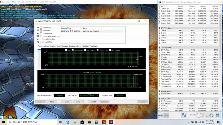Switch to the Cooling Fans tab
This screenshot has height=125, width=223.
click(x=55, y=46)
